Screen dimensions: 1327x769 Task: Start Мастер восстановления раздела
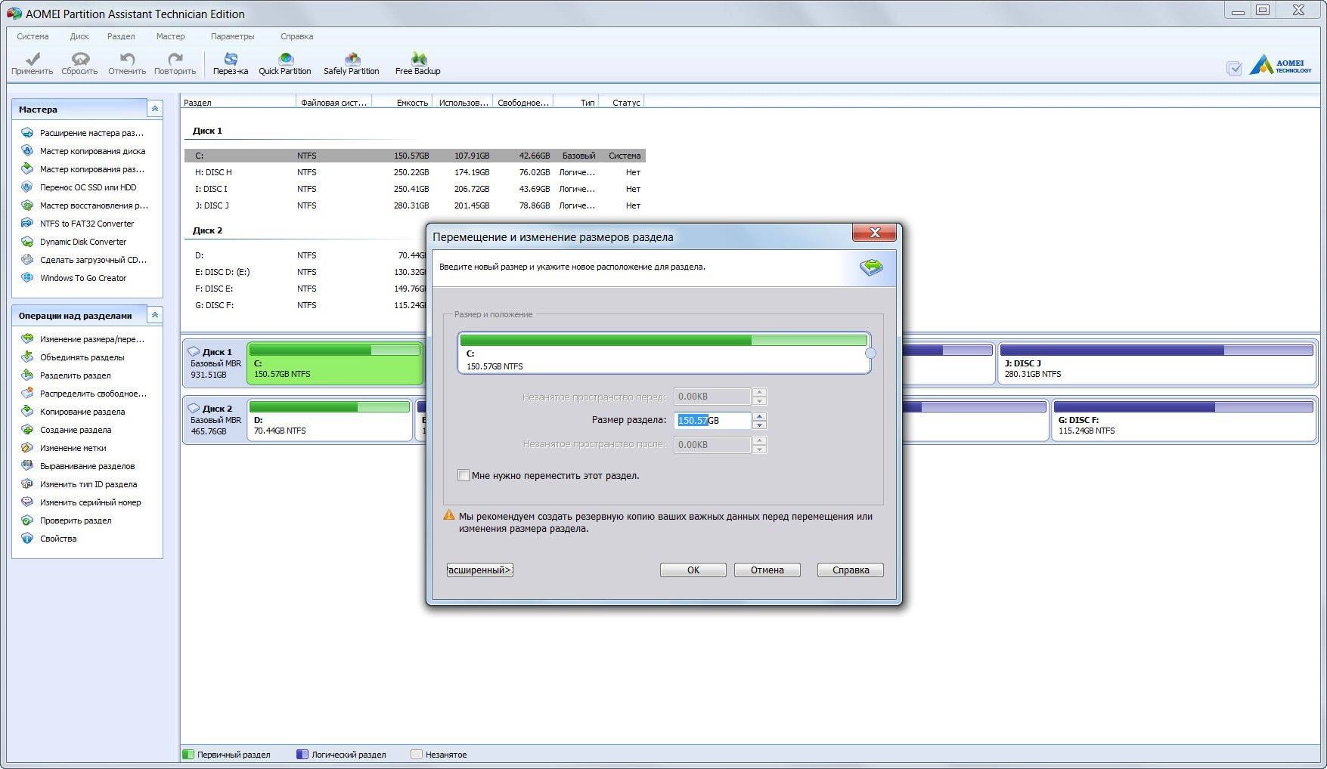click(x=85, y=205)
